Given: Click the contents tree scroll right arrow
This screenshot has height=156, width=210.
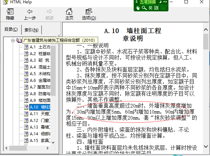Looking at the screenshot, I should 48,148.
